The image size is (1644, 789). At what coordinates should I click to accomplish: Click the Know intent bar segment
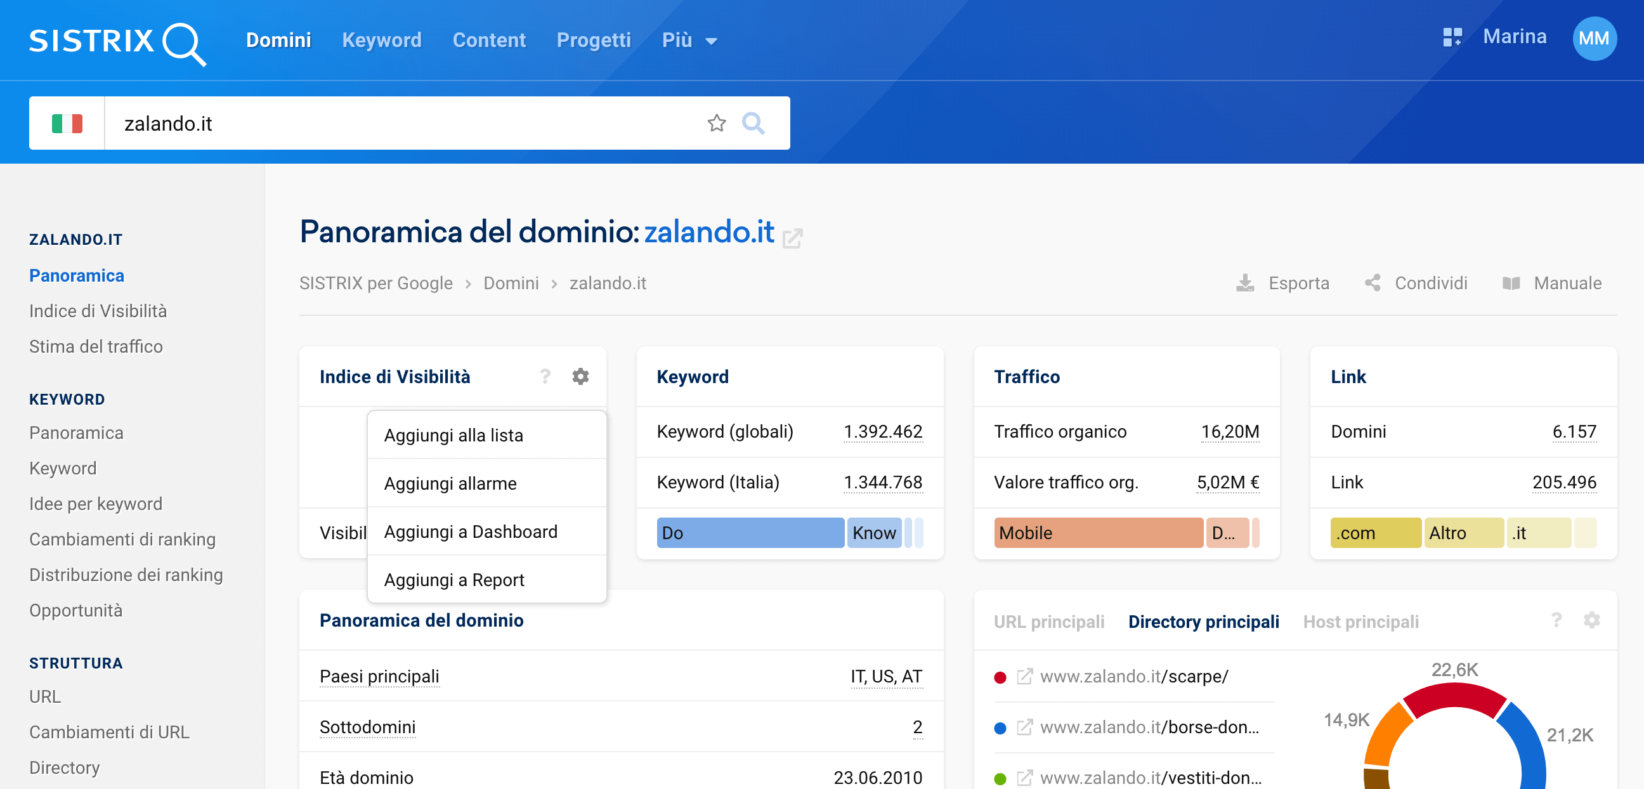pos(874,533)
